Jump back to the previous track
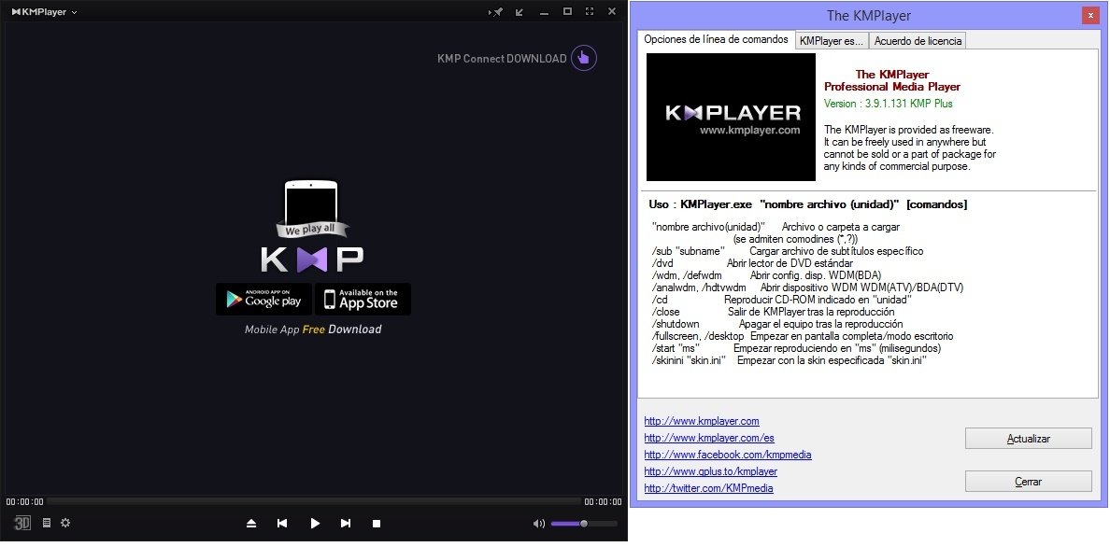The image size is (1110, 547). point(282,523)
